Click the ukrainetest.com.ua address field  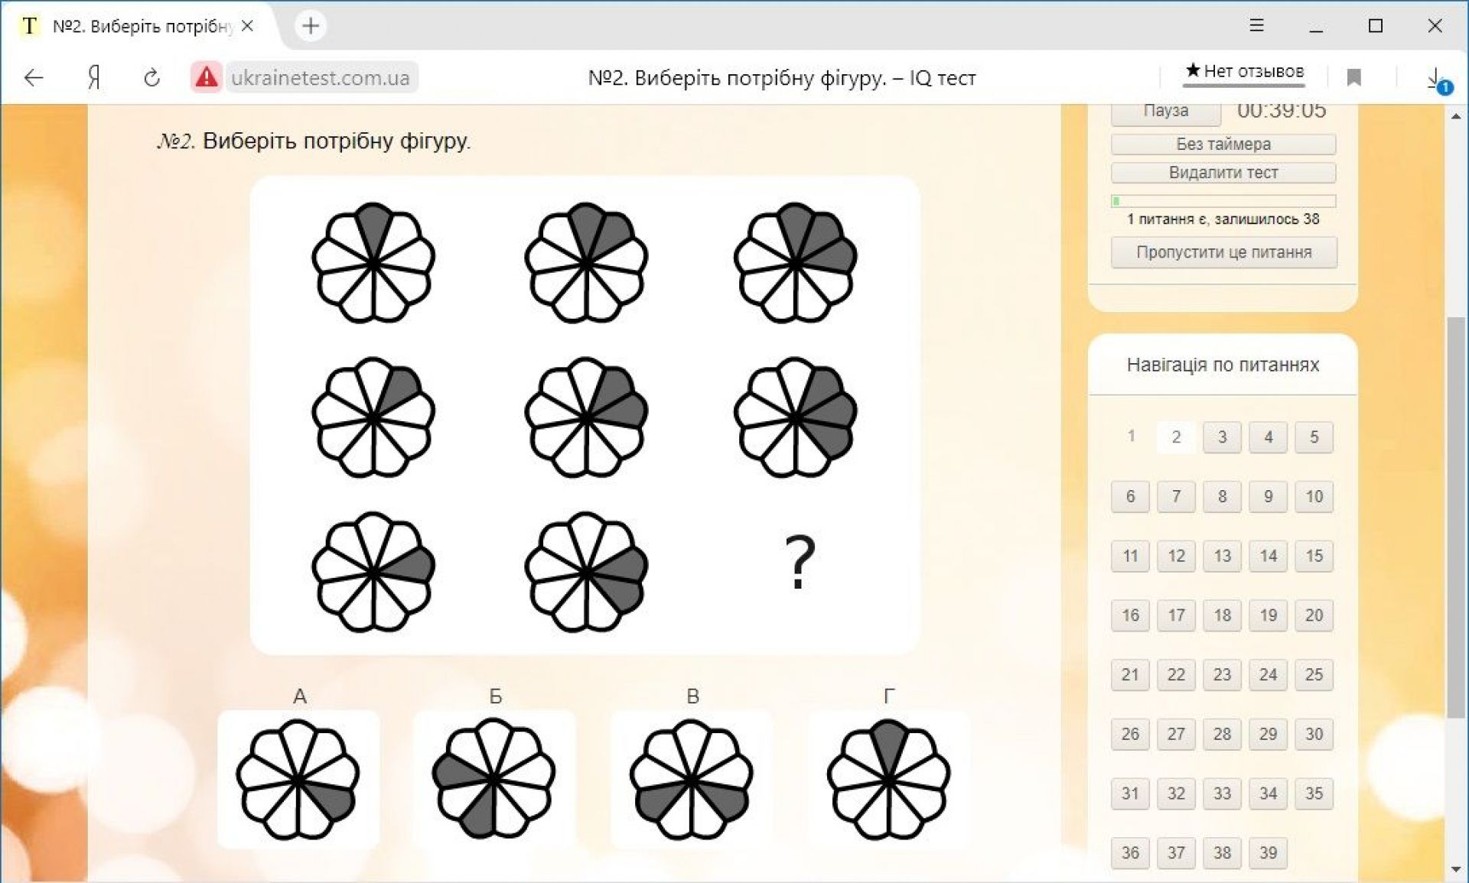tap(321, 77)
